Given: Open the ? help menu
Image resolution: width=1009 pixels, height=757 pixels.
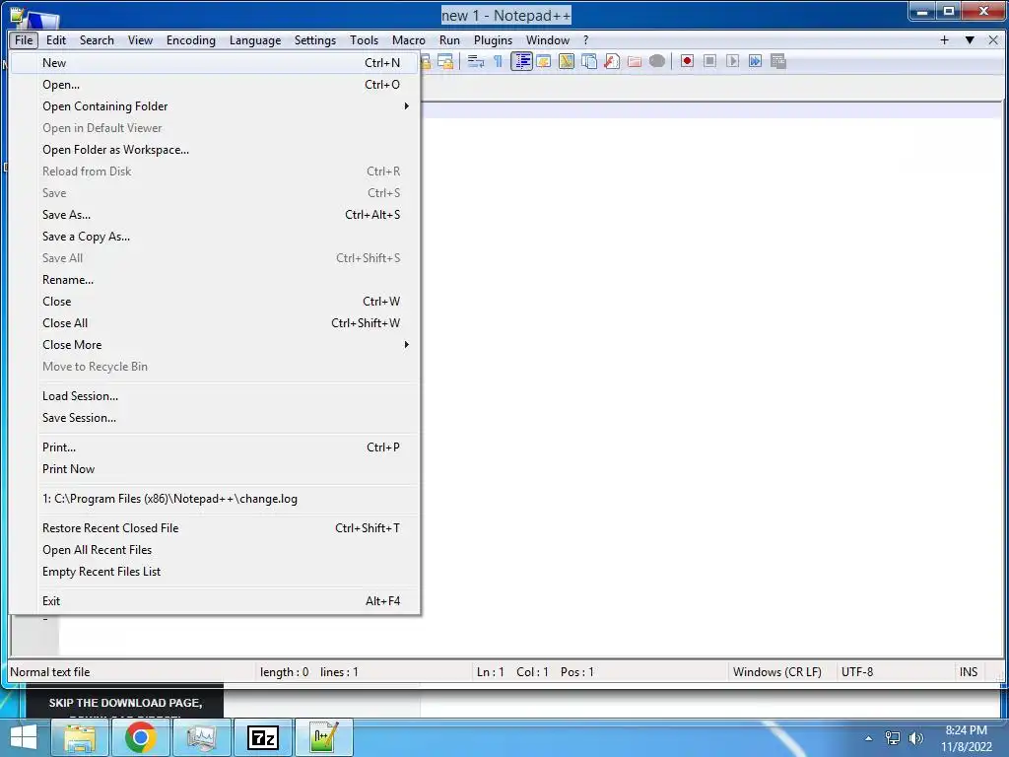Looking at the screenshot, I should pyautogui.click(x=585, y=39).
